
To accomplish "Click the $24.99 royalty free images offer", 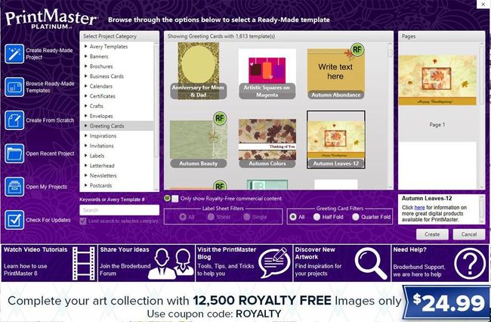I will click(446, 302).
